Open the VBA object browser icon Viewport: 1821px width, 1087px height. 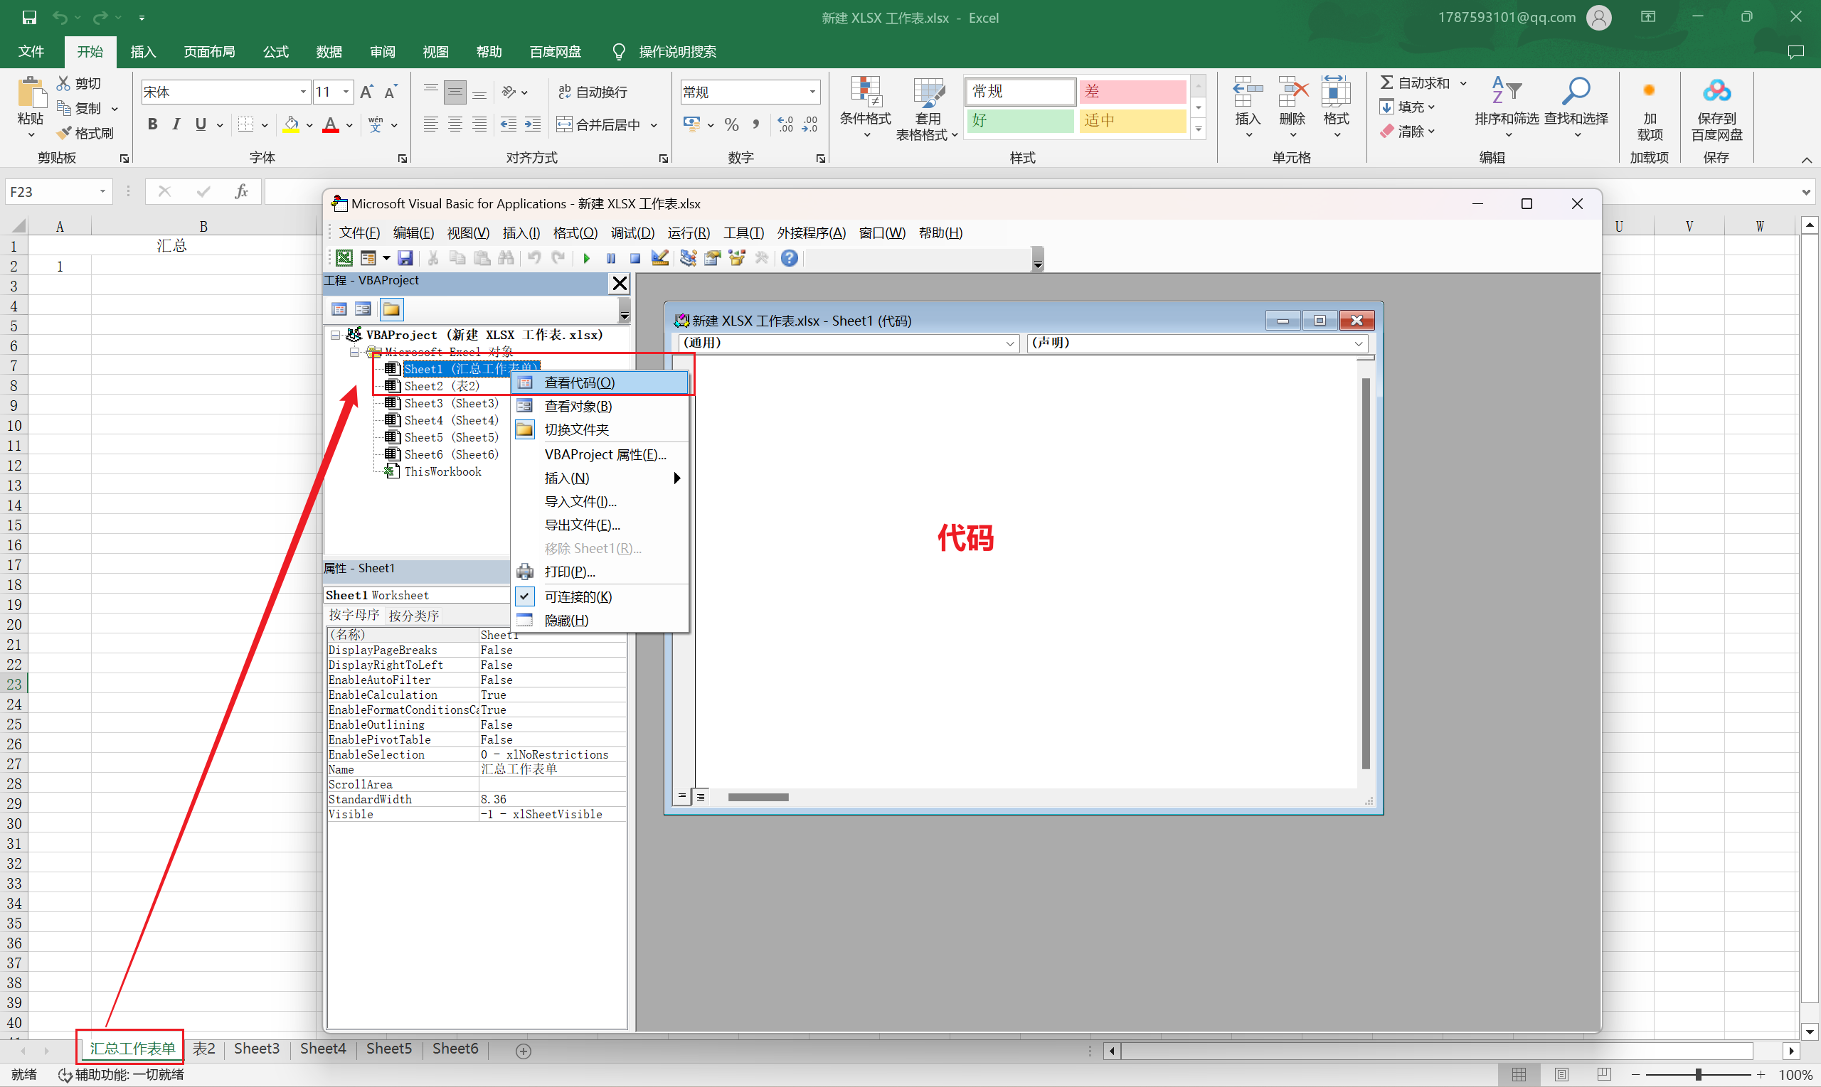[x=737, y=258]
